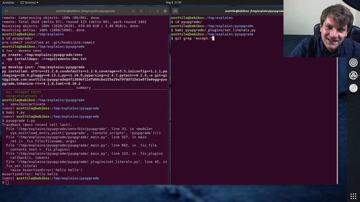
Task: Click 'ret |= _fix_file(filename, args)' traceback line
Action: point(43,141)
